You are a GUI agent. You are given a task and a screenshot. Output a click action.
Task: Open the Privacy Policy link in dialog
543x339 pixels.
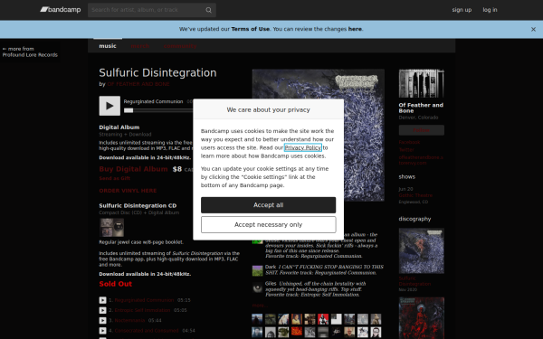(x=303, y=147)
